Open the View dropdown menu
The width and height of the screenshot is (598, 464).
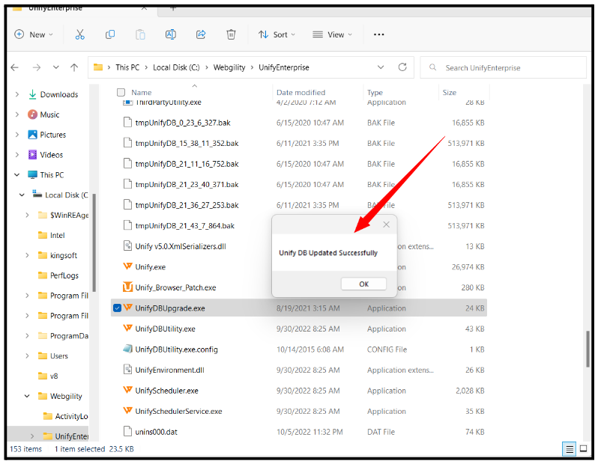tap(332, 34)
